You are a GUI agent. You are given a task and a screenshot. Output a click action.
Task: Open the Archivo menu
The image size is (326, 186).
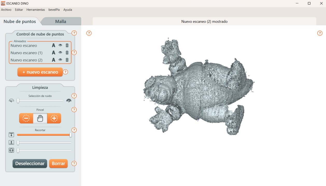coord(6,10)
